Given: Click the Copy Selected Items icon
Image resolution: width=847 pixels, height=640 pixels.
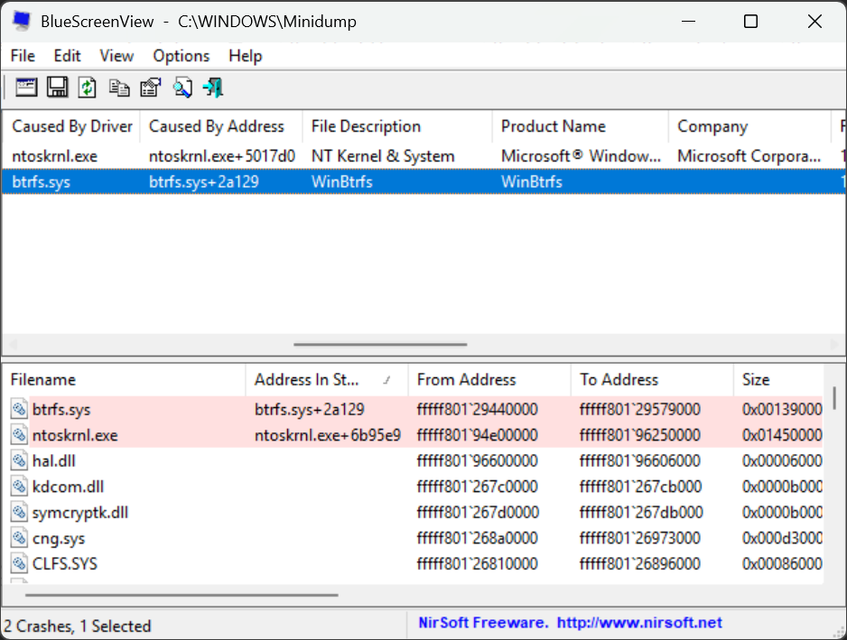Looking at the screenshot, I should pos(119,88).
